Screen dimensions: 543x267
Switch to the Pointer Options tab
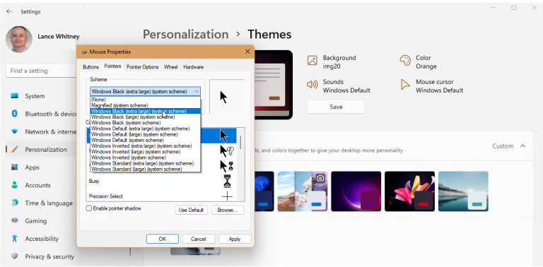click(x=142, y=66)
